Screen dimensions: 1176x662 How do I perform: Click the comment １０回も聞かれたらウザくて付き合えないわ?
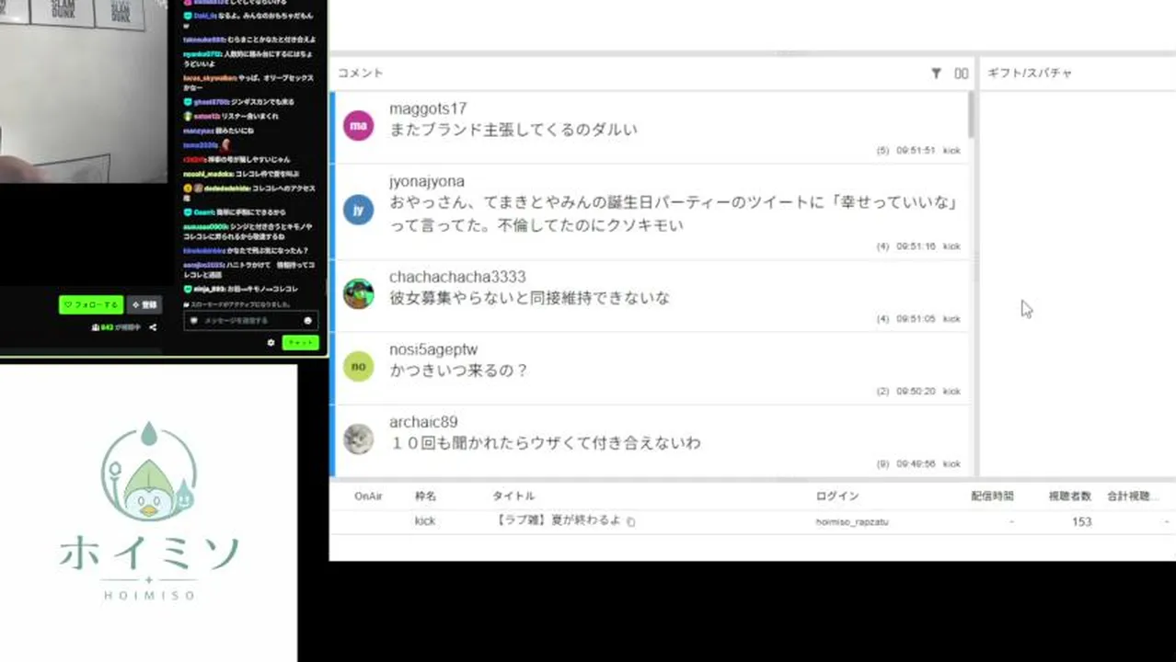click(545, 443)
